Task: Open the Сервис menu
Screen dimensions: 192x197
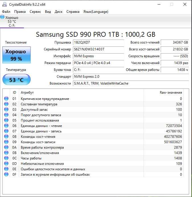Action: point(35,12)
